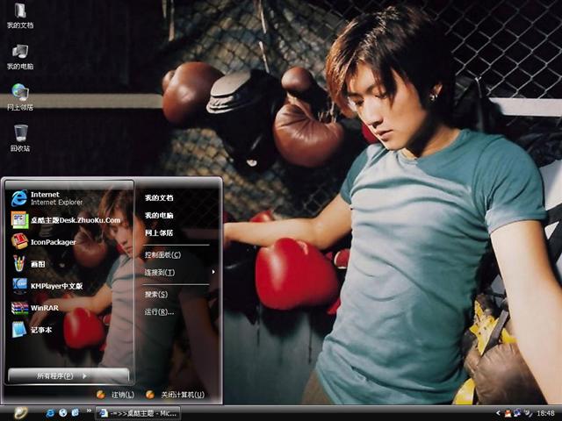
Task: Open 画图 paint program
Action: 70,264
